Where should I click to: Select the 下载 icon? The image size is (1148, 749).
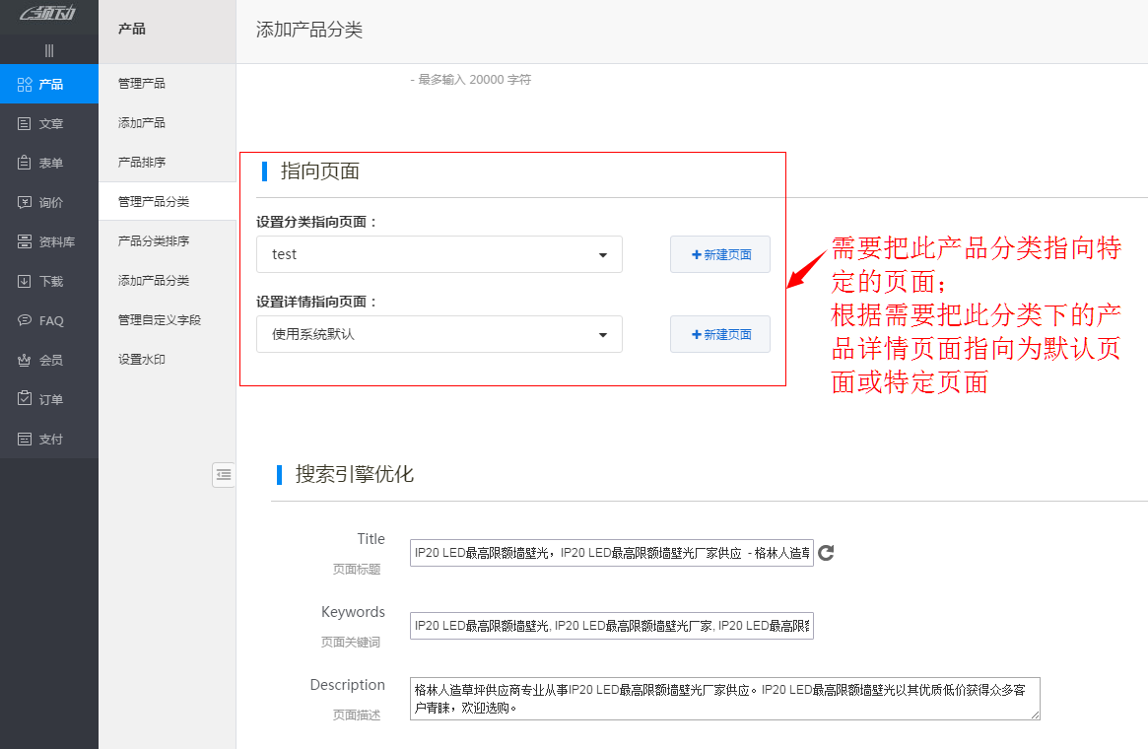49,281
